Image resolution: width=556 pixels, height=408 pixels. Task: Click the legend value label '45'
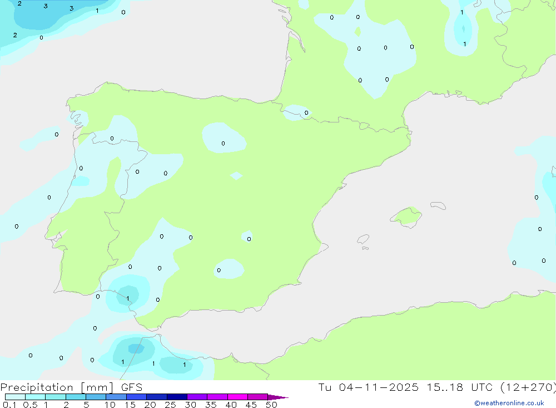pyautogui.click(x=251, y=405)
